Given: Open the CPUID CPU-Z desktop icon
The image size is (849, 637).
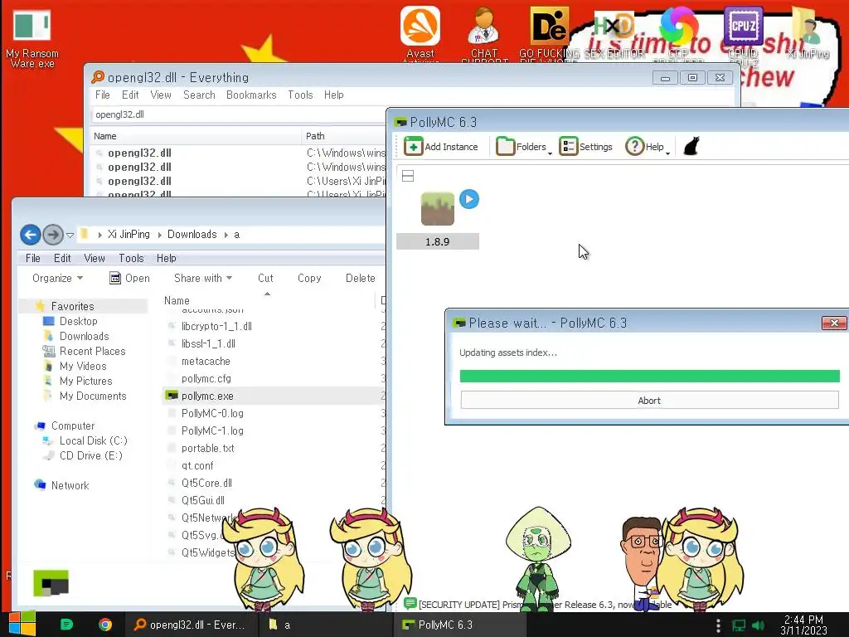Looking at the screenshot, I should (743, 33).
